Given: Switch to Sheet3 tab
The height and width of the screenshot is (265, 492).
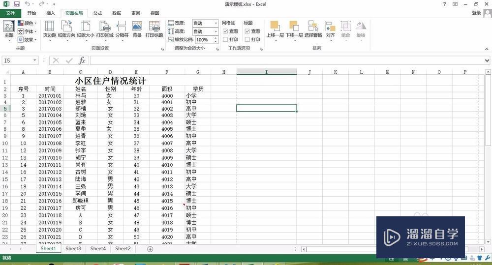Looking at the screenshot, I should tap(73, 249).
